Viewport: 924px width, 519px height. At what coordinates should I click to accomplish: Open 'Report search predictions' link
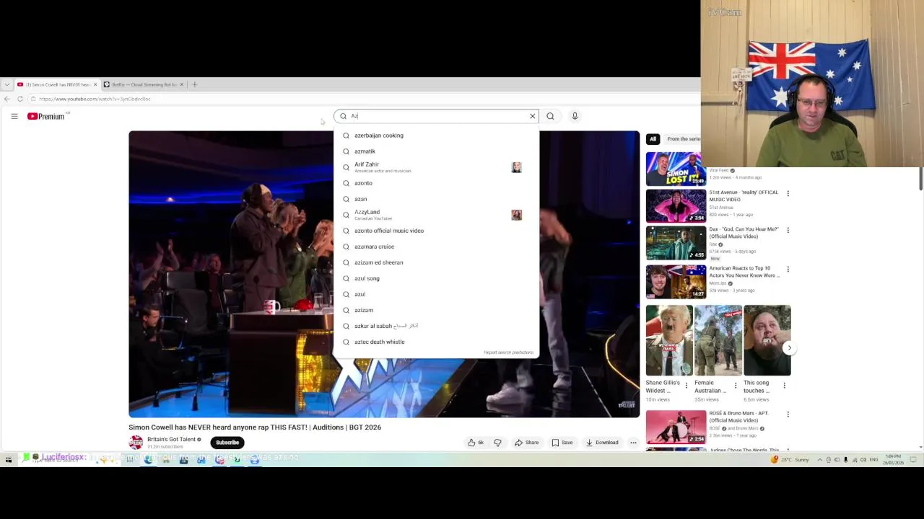click(508, 352)
